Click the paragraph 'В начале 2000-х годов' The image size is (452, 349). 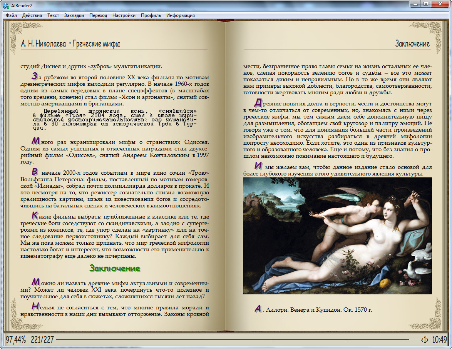pos(115,189)
